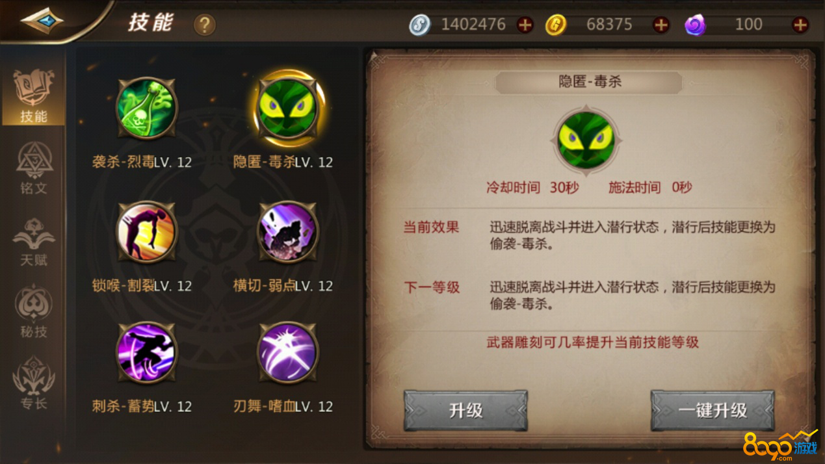Open the 专长 sidebar tab
The image size is (825, 464).
(34, 383)
